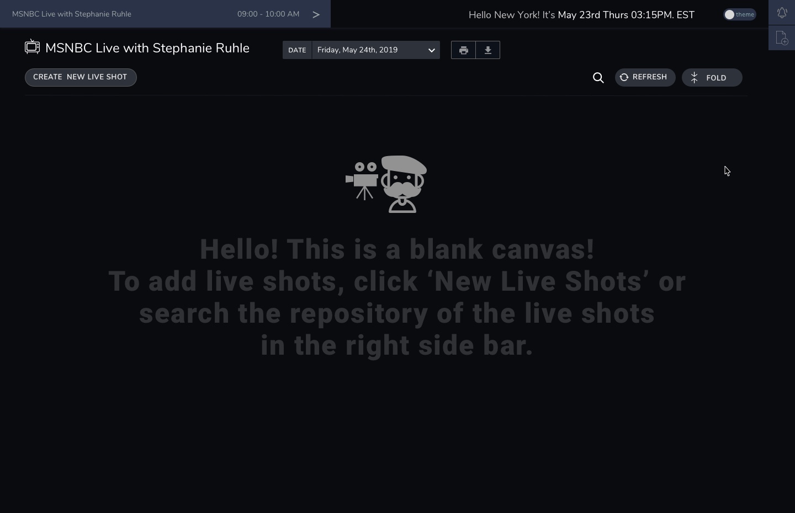Click the collapse arrows icon in Fold
The height and width of the screenshot is (513, 795).
[x=695, y=78]
